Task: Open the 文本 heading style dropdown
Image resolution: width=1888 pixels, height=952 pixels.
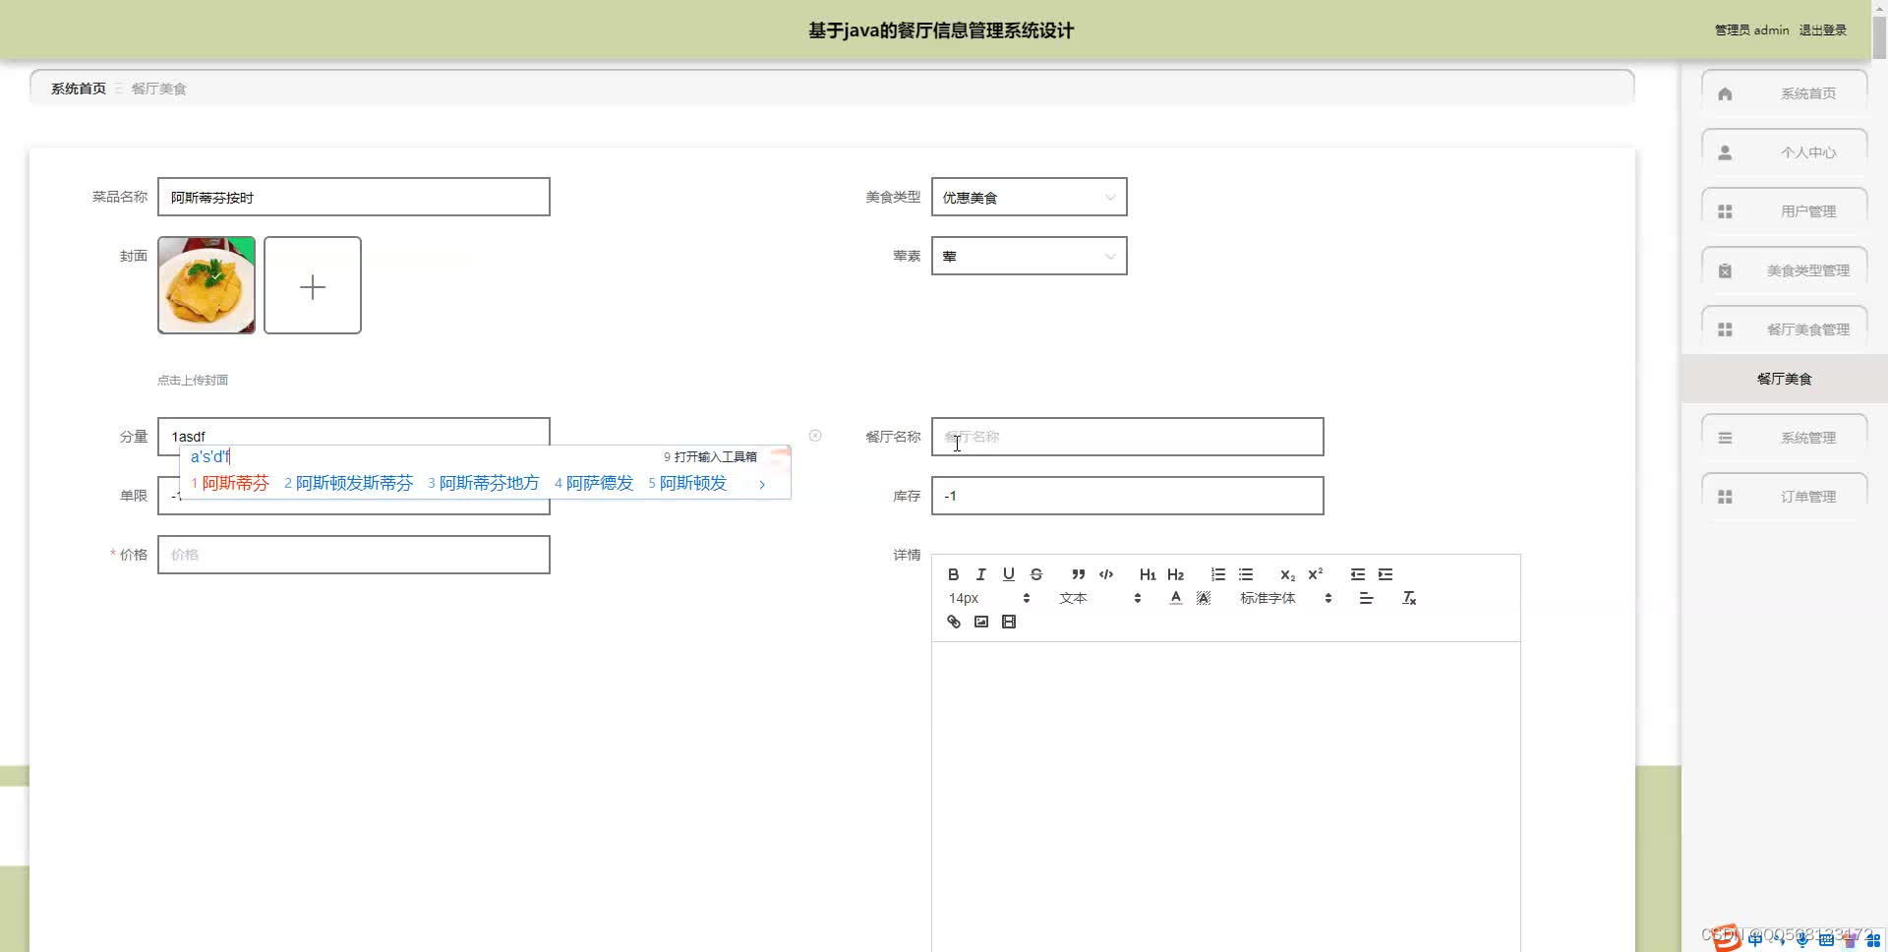Action: 1099,598
